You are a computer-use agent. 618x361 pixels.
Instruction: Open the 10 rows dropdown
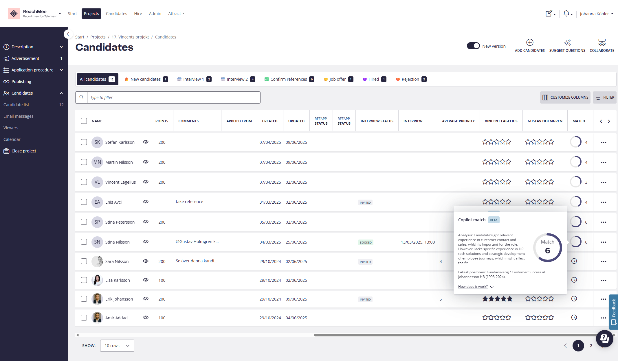tap(117, 346)
